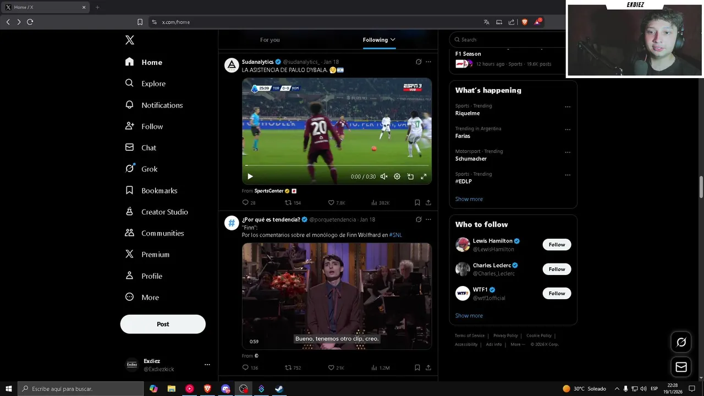
Task: Open Riquelme trending topic
Action: [x=468, y=113]
